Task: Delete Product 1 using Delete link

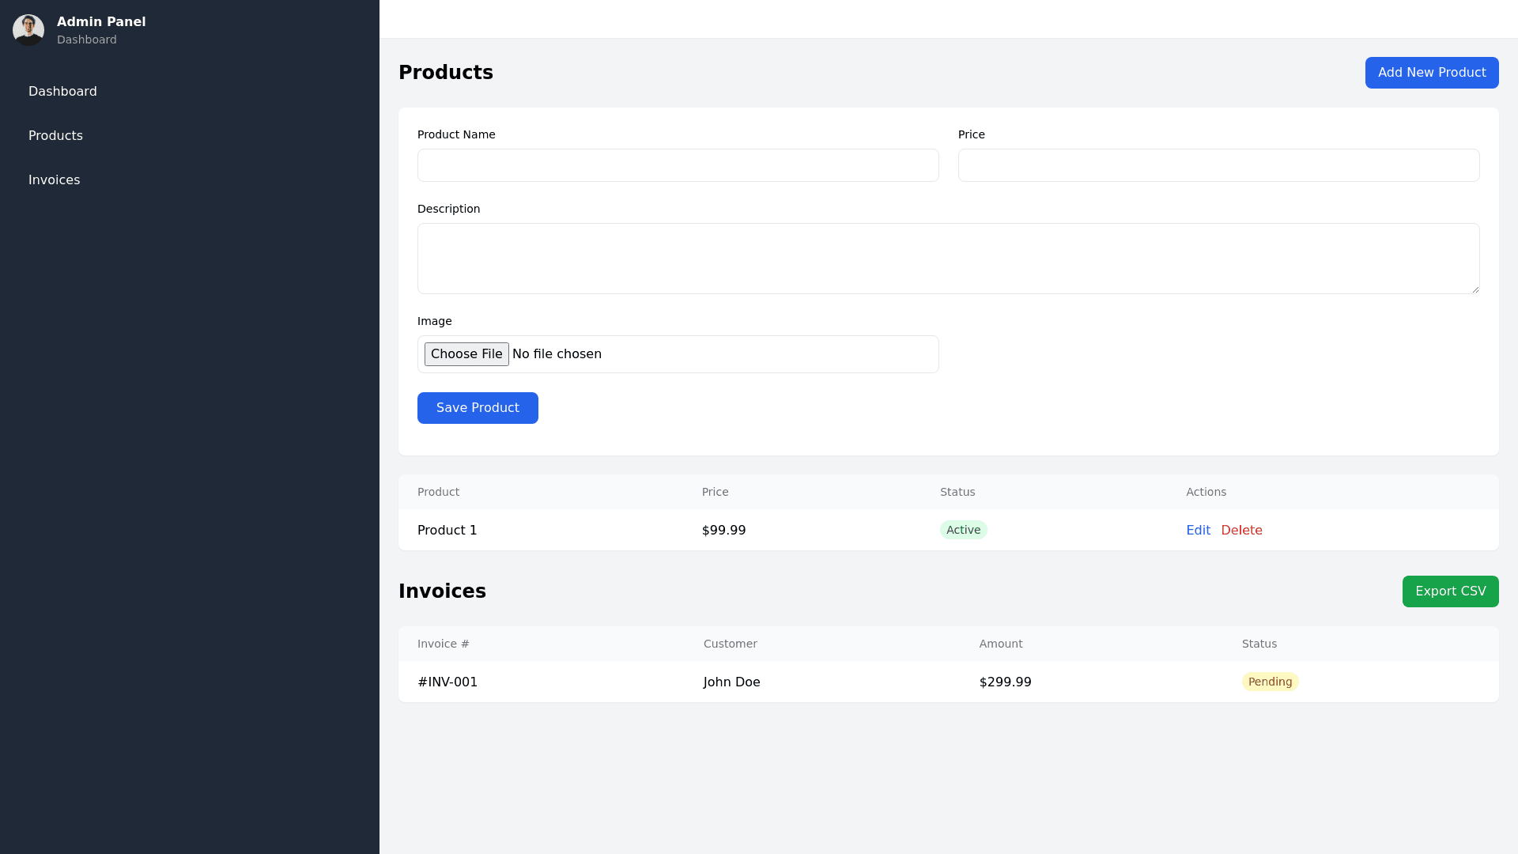Action: (x=1241, y=531)
